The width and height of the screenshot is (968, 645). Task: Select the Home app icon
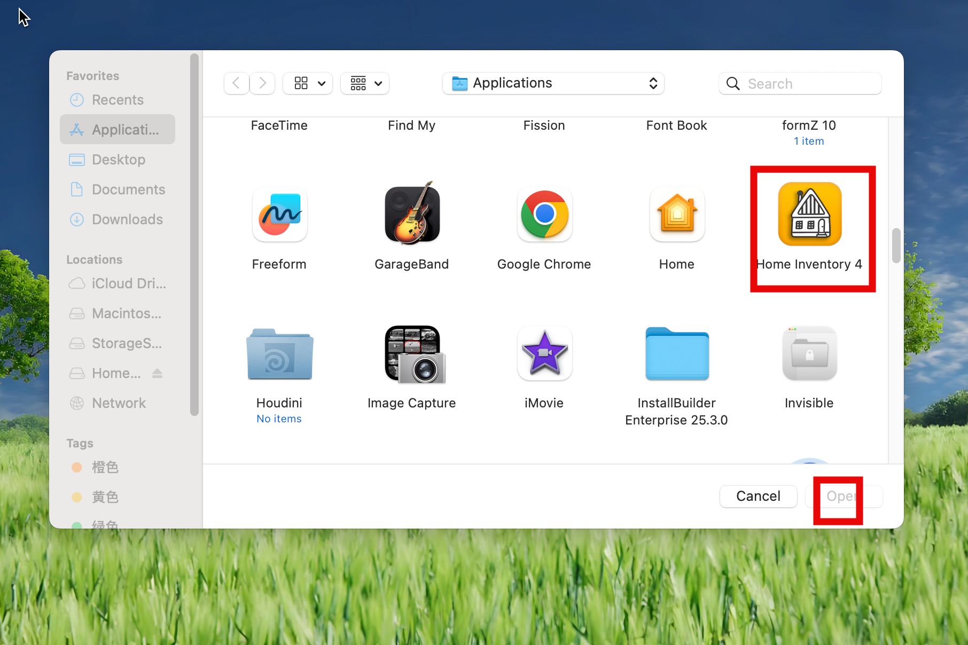(677, 215)
